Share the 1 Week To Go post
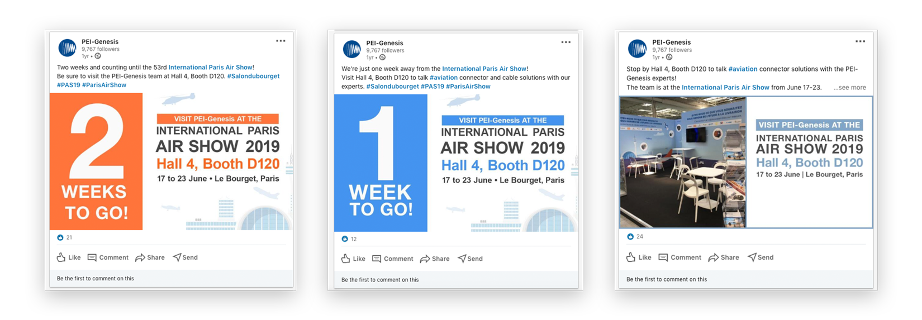Image resolution: width=922 pixels, height=320 pixels. coord(435,259)
